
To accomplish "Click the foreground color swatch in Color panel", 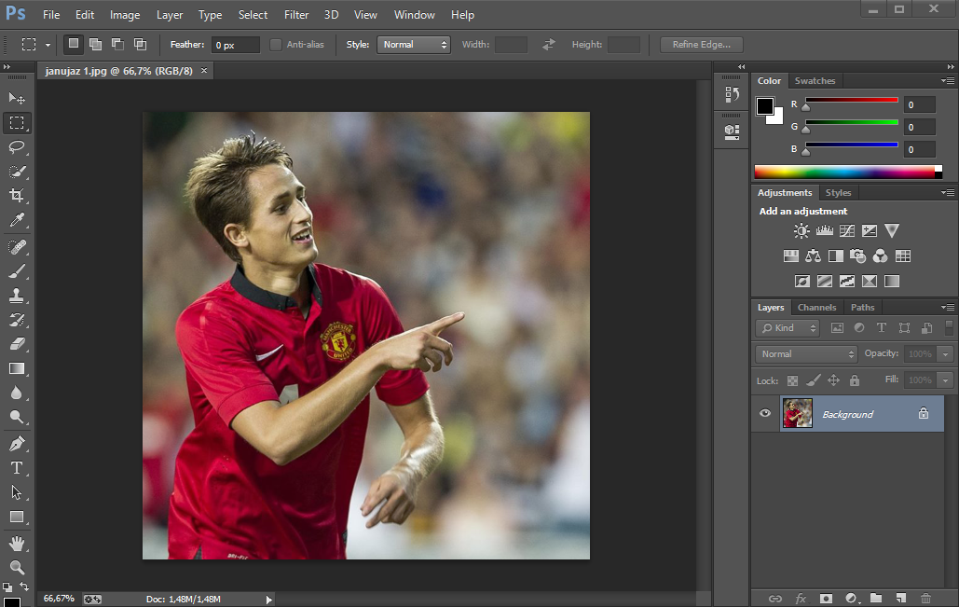I will point(765,105).
